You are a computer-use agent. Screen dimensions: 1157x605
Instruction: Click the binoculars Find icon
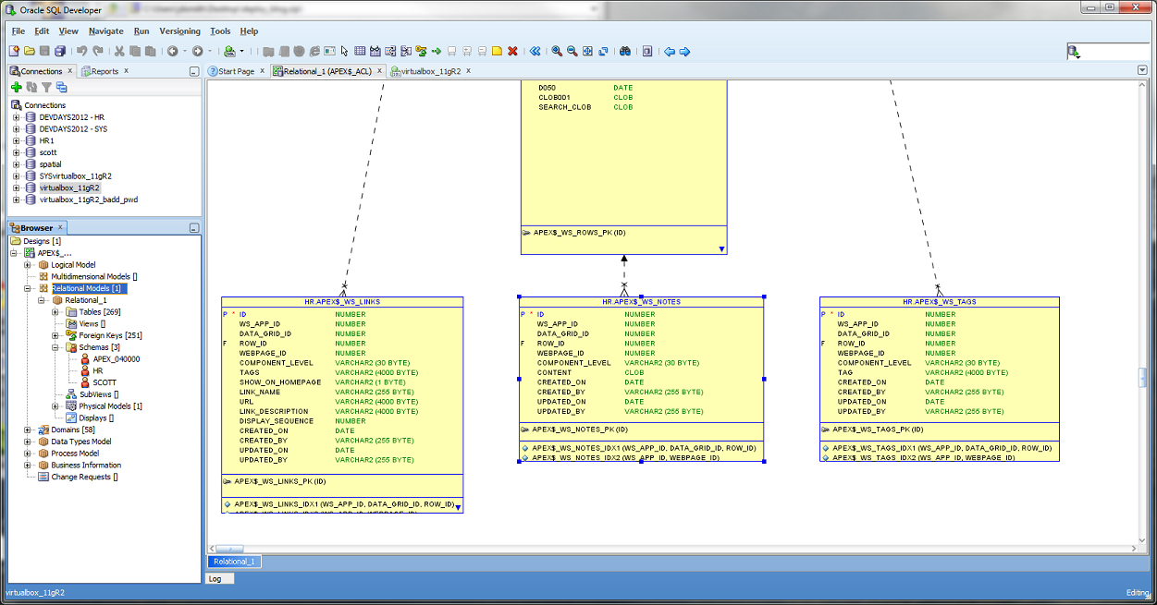coord(625,51)
